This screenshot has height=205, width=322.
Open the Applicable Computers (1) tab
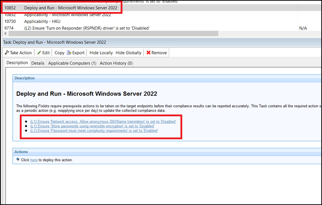[72, 63]
